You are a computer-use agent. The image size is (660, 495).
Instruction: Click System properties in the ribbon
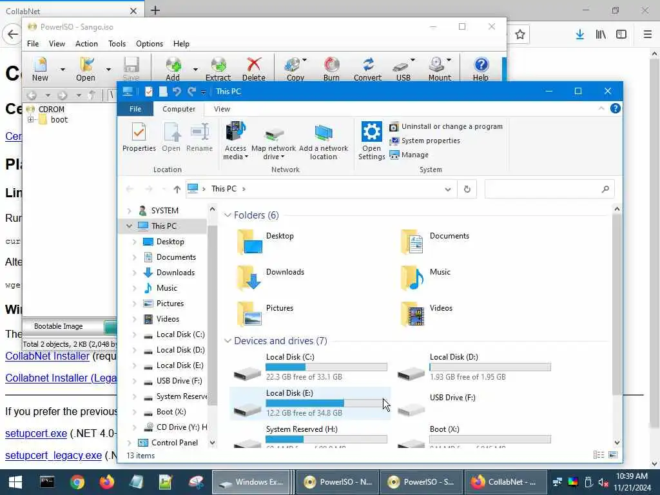(425, 141)
